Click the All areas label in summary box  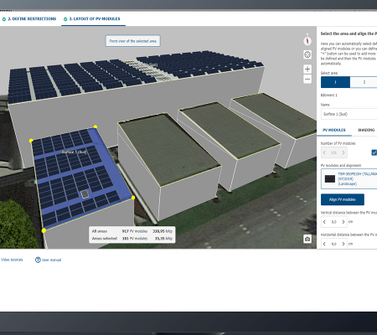click(100, 231)
